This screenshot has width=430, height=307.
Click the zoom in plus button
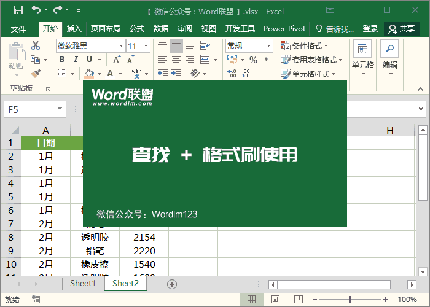click(x=386, y=300)
